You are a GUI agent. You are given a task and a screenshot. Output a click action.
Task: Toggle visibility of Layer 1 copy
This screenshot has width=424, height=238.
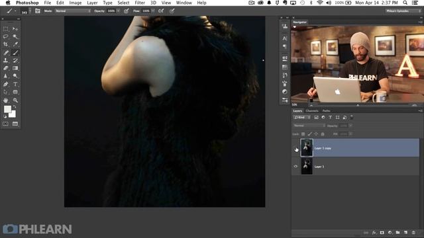[295, 148]
